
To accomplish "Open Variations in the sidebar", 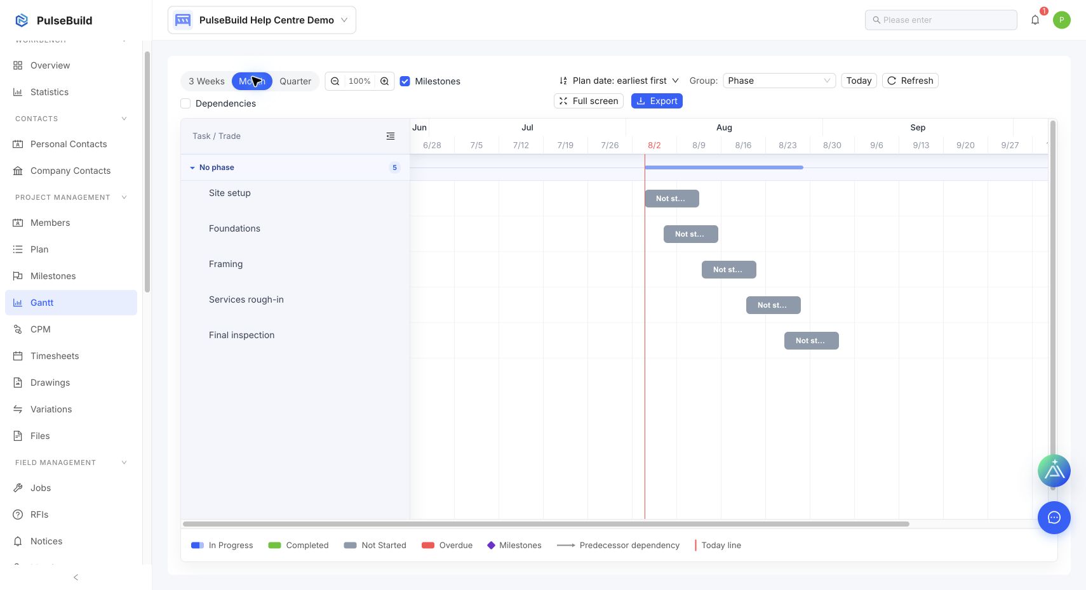I will point(71,409).
